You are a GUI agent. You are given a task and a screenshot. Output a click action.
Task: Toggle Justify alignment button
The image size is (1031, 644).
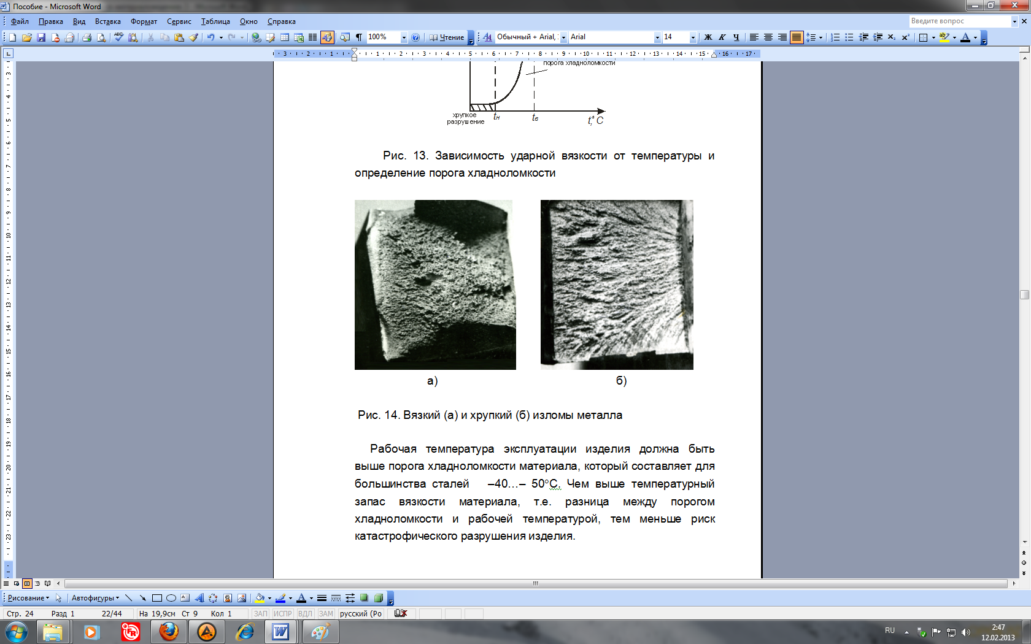coord(796,37)
